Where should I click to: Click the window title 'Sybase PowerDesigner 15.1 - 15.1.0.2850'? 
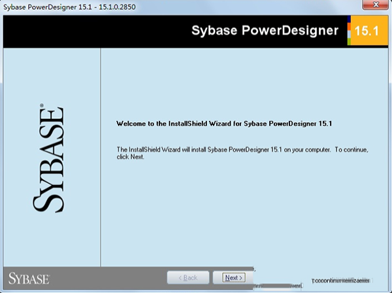69,7
